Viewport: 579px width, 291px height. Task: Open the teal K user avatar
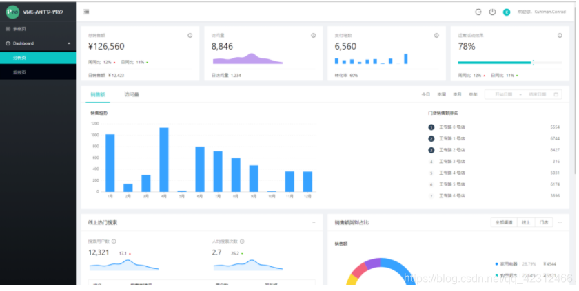click(507, 12)
